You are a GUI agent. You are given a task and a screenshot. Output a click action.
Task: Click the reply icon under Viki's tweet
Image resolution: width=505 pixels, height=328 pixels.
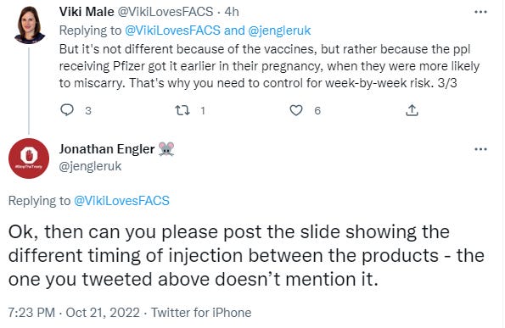tap(67, 110)
